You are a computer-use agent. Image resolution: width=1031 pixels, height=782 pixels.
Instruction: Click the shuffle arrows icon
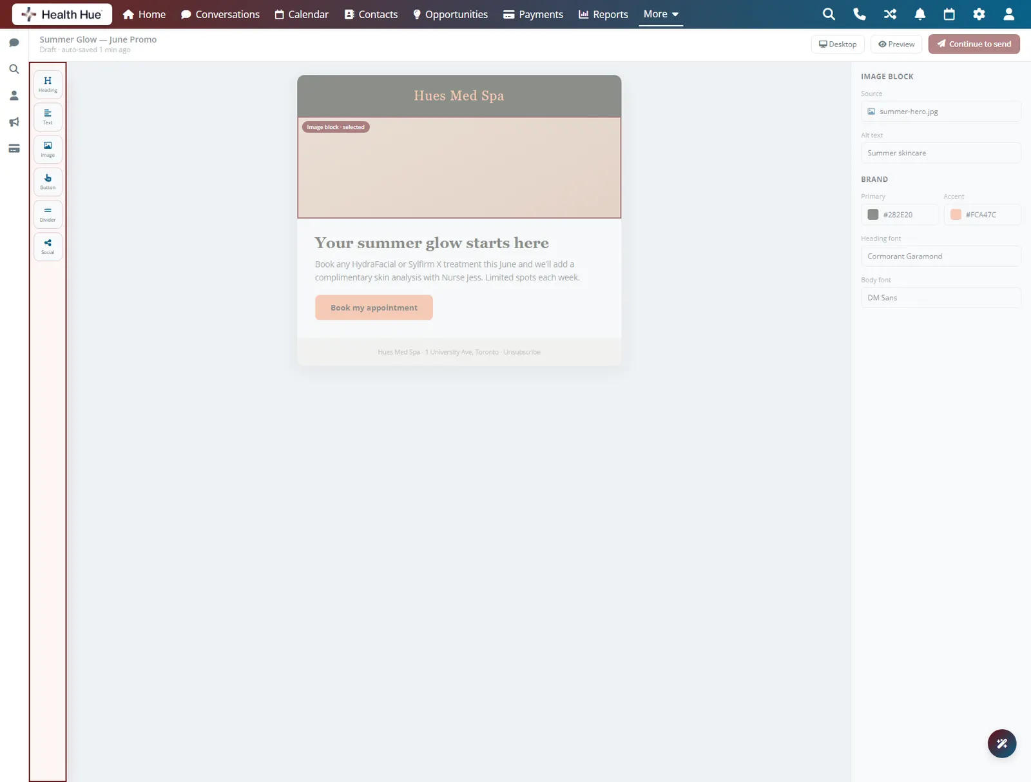point(890,14)
